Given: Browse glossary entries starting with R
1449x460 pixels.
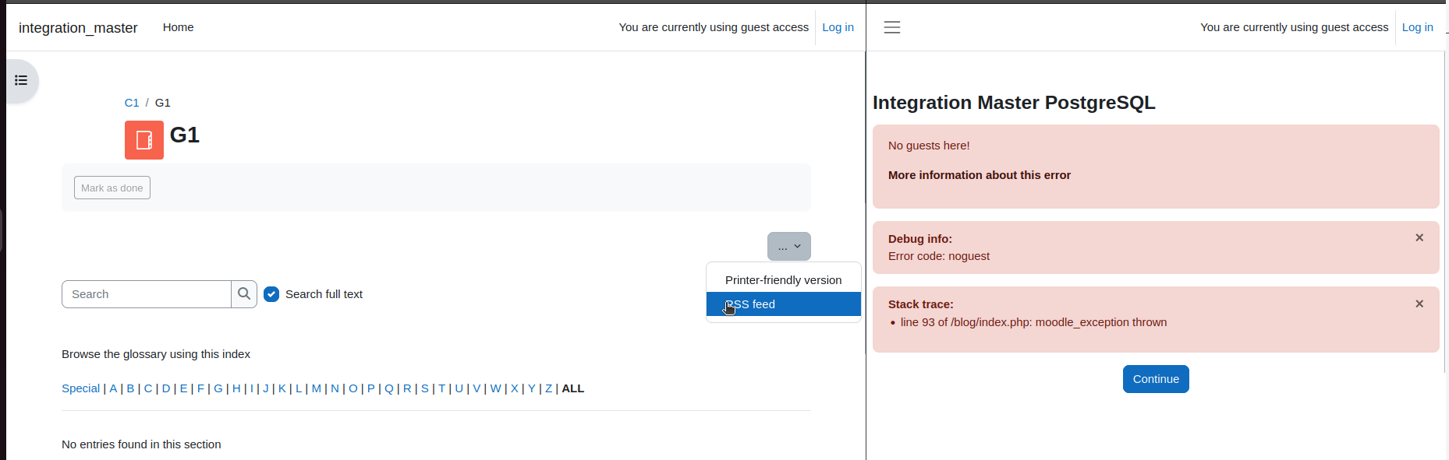Looking at the screenshot, I should [x=407, y=388].
